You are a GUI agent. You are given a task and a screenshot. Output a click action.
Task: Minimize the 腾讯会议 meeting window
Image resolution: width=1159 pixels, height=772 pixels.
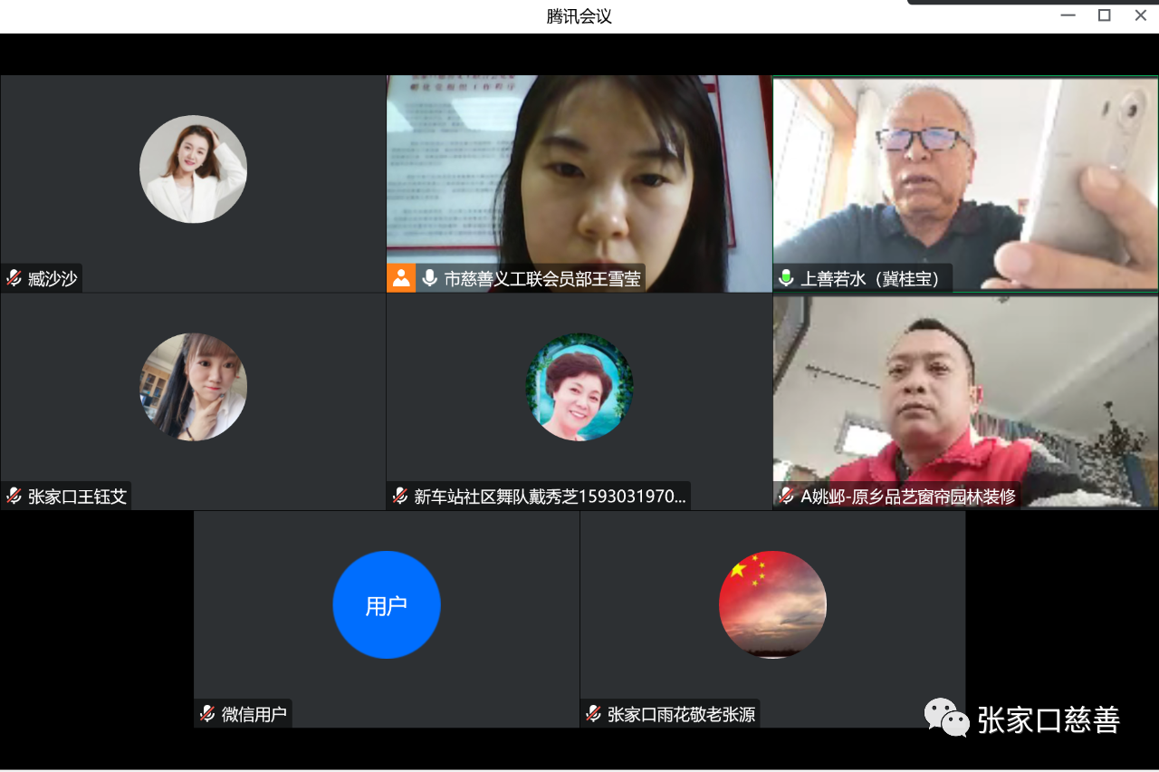pos(1068,15)
